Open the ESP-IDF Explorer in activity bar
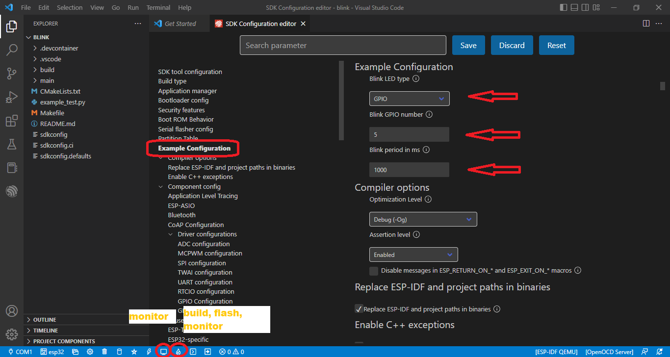This screenshot has height=357, width=670. coord(12,191)
